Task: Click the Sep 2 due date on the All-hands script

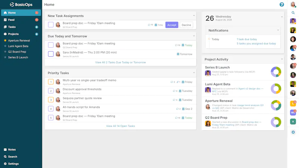Action: click(x=187, y=109)
